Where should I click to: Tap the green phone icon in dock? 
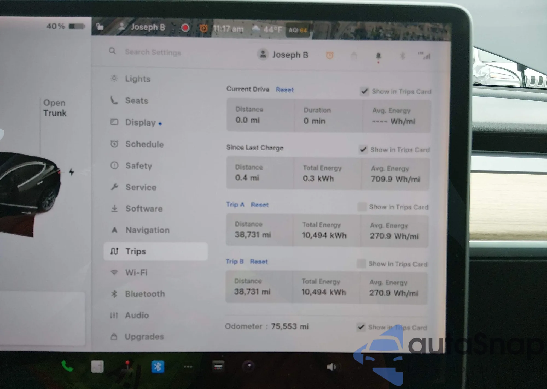pos(67,366)
